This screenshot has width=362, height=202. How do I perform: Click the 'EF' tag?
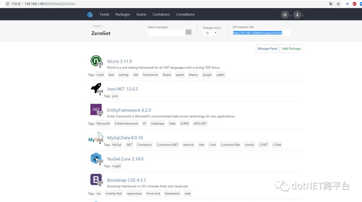tap(144, 124)
